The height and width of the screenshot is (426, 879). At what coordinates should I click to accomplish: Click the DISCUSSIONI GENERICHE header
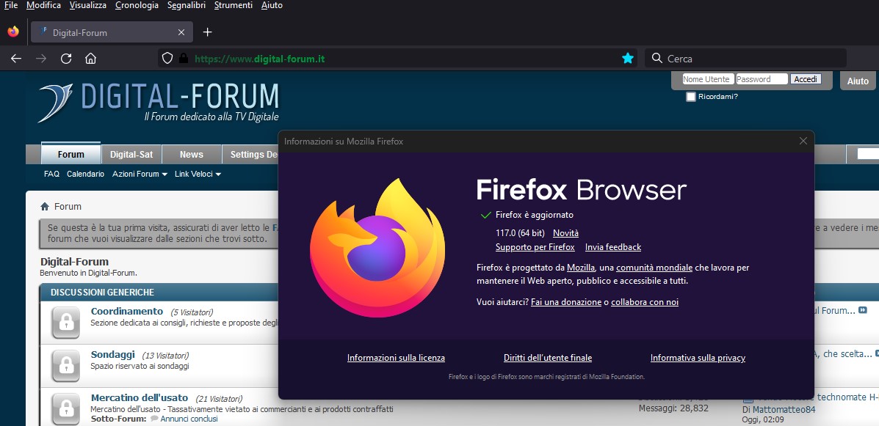coord(102,293)
